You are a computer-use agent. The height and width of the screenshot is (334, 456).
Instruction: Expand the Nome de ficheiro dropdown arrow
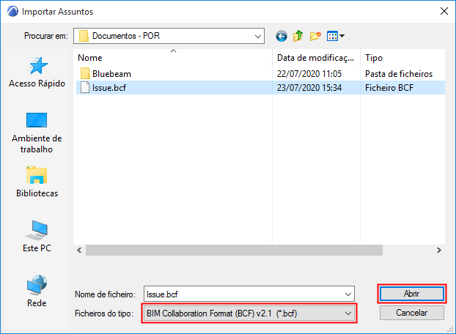pyautogui.click(x=348, y=294)
